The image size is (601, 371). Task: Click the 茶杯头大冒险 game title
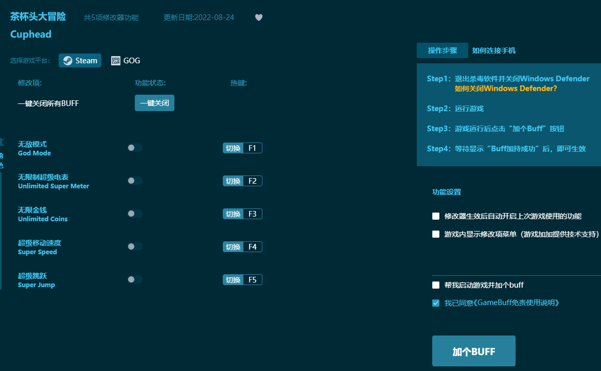(x=38, y=16)
